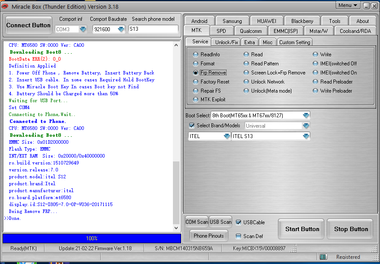Open the HUAWEI tab

click(x=267, y=21)
